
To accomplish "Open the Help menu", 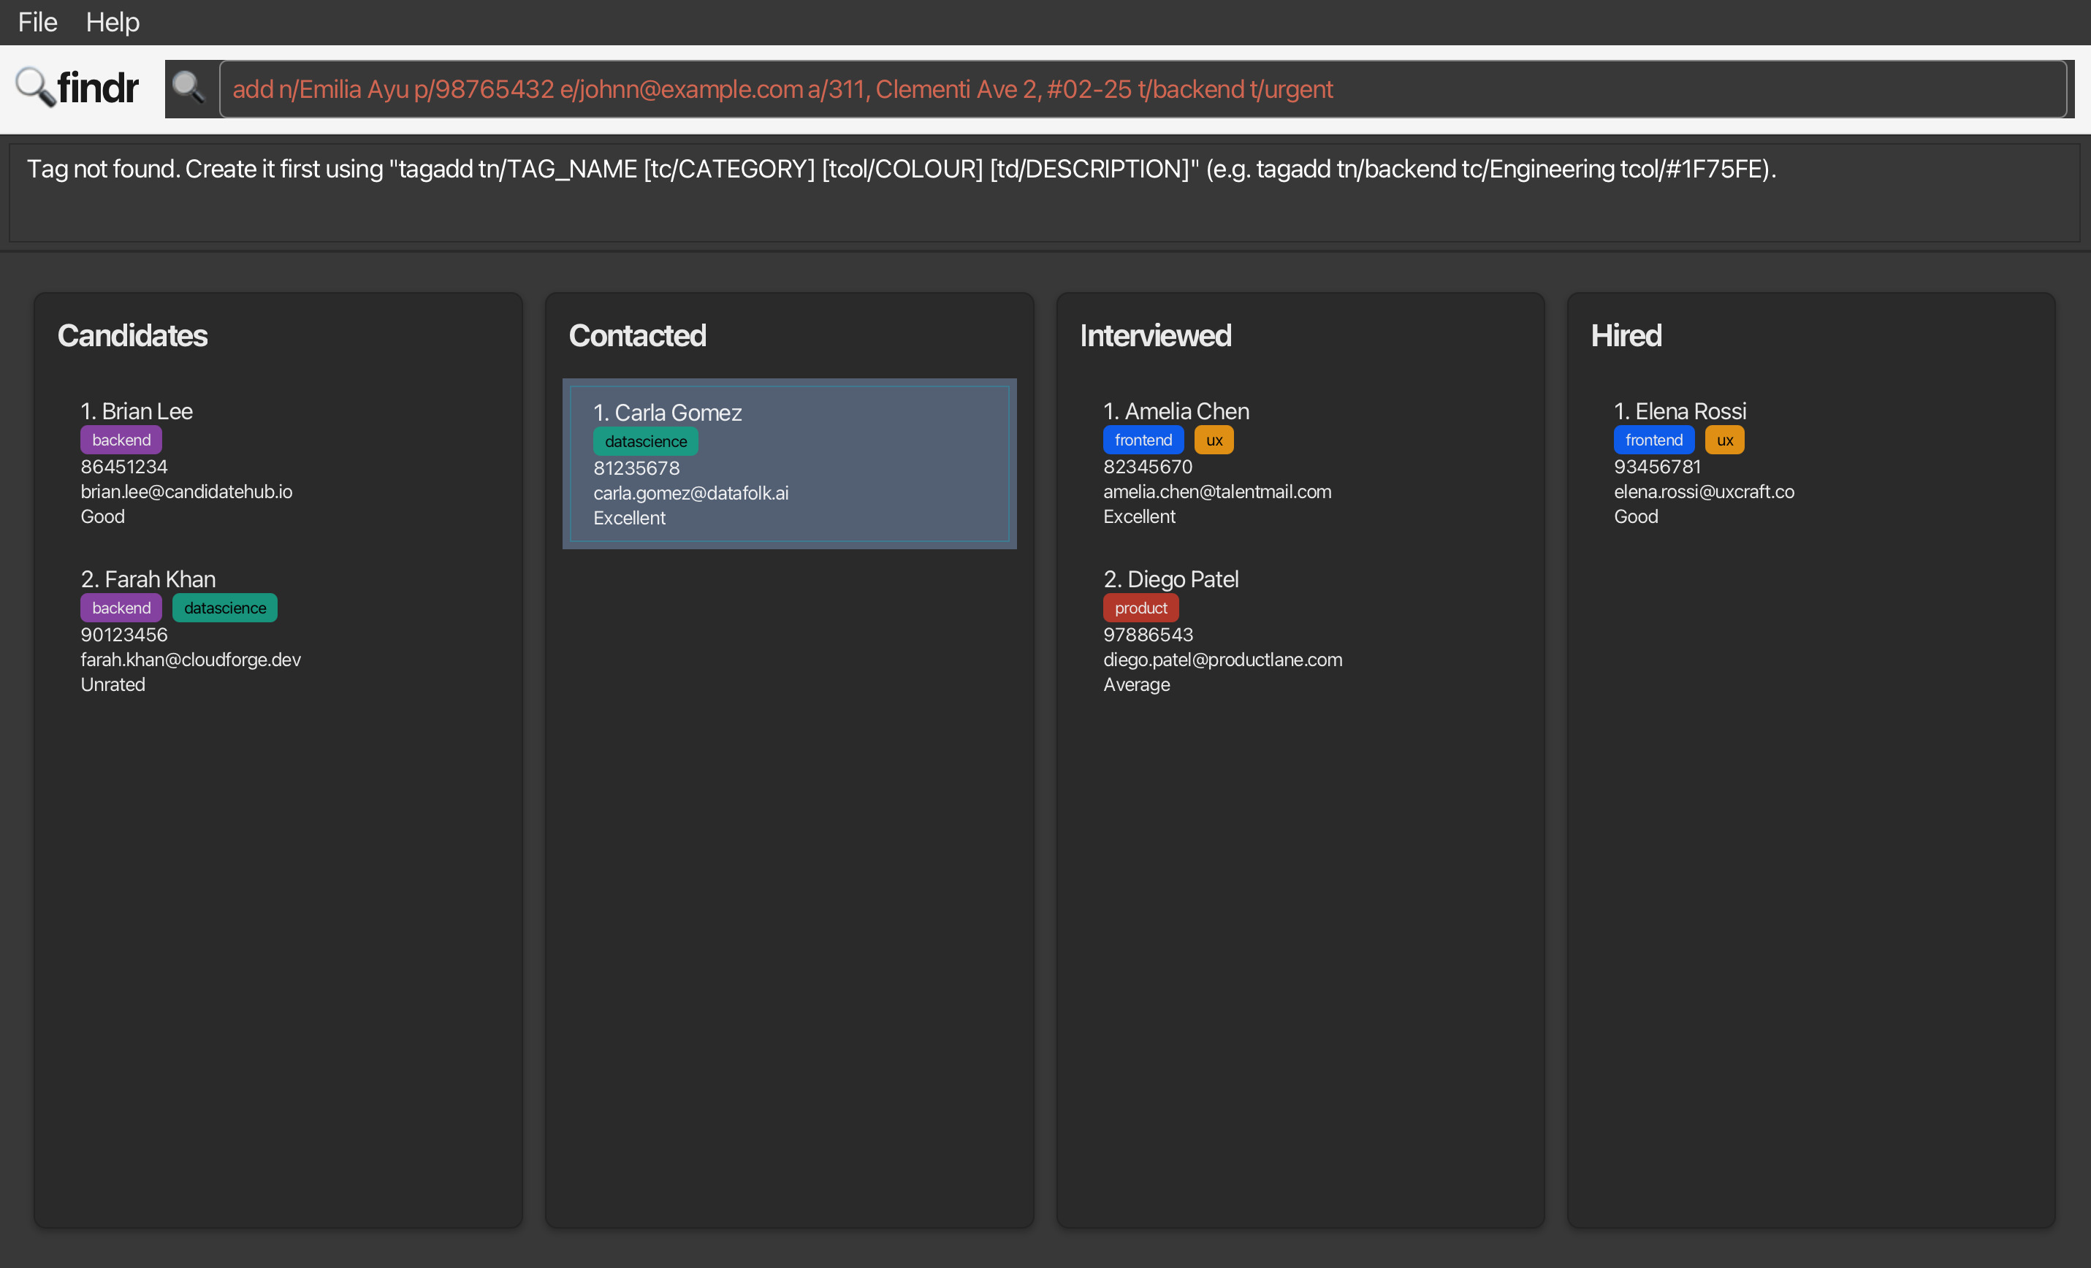I will coord(112,22).
